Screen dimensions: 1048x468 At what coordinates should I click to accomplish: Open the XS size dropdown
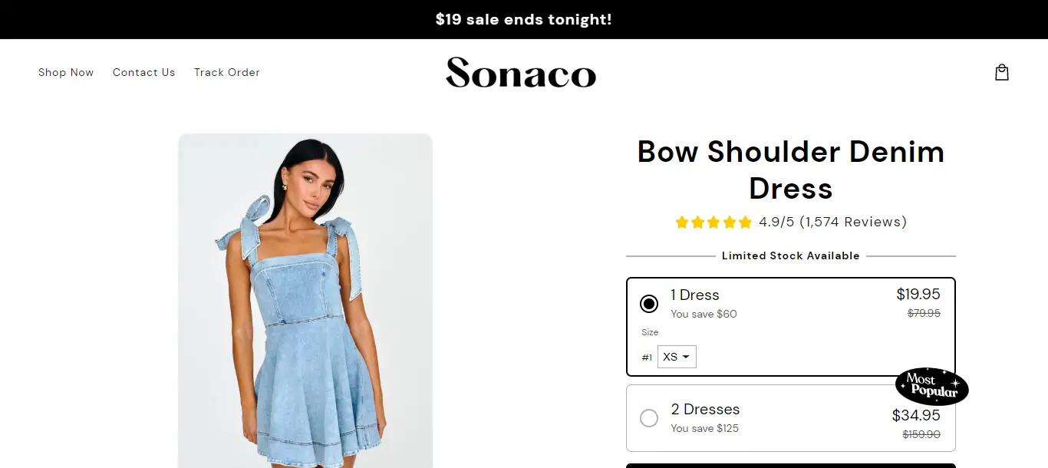pos(677,357)
